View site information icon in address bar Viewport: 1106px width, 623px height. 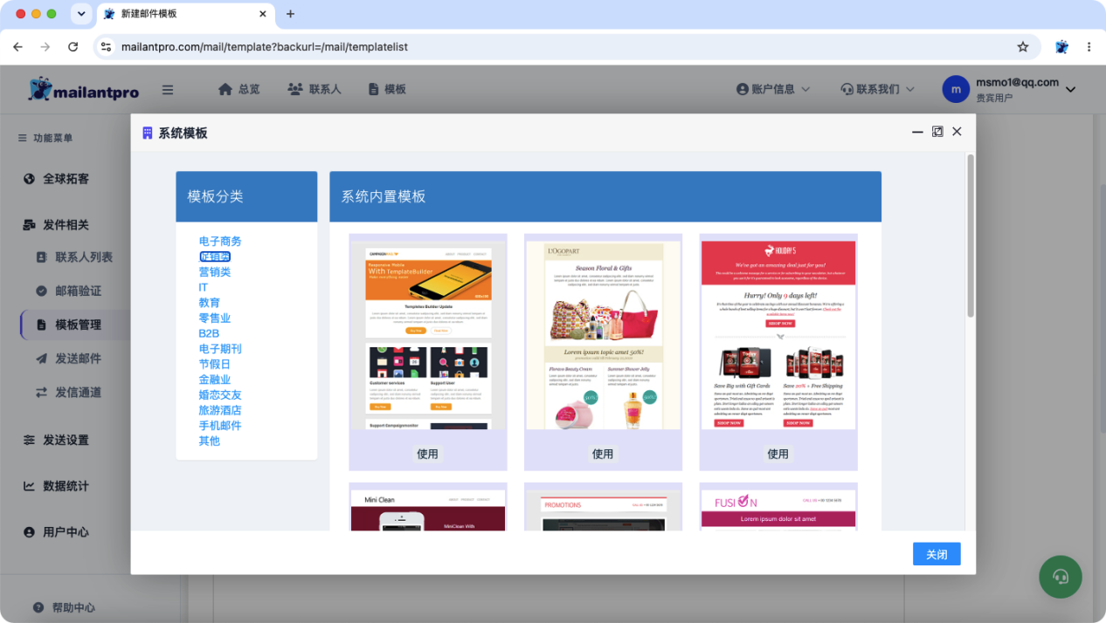point(106,47)
